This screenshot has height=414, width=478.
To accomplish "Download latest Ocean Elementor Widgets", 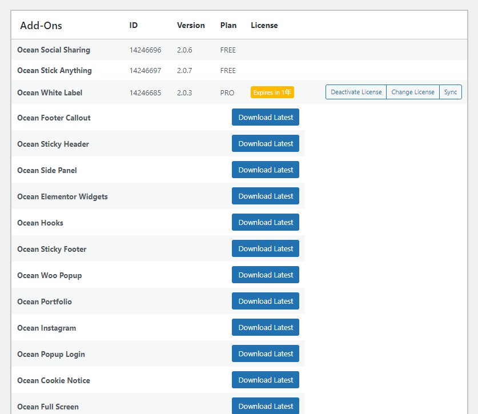I will 266,196.
